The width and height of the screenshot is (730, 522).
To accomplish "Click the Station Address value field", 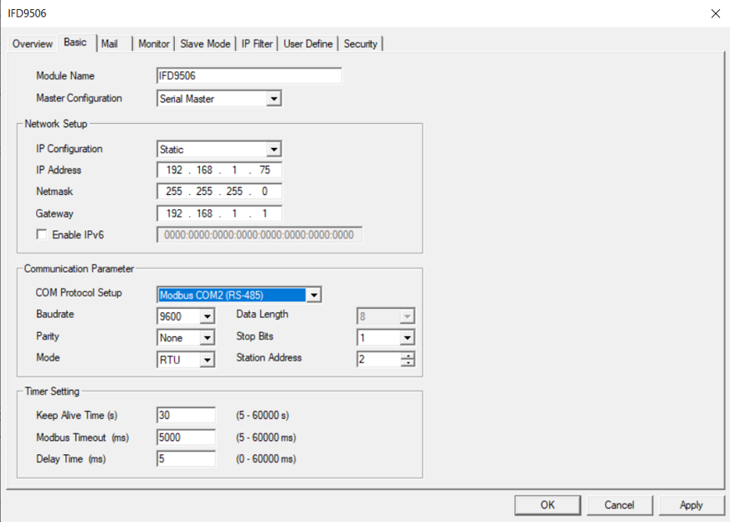I will (379, 359).
